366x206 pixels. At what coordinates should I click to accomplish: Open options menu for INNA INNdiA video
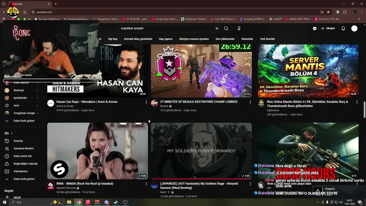click(x=146, y=184)
